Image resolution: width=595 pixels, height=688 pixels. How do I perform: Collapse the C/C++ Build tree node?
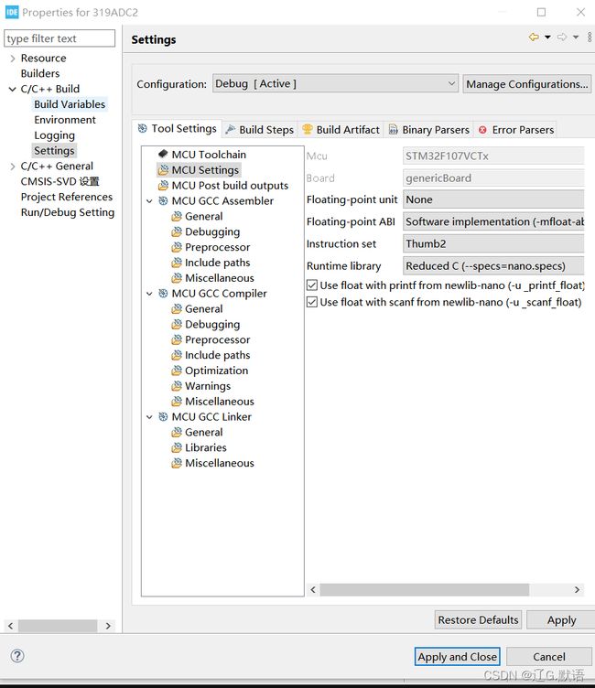click(12, 89)
